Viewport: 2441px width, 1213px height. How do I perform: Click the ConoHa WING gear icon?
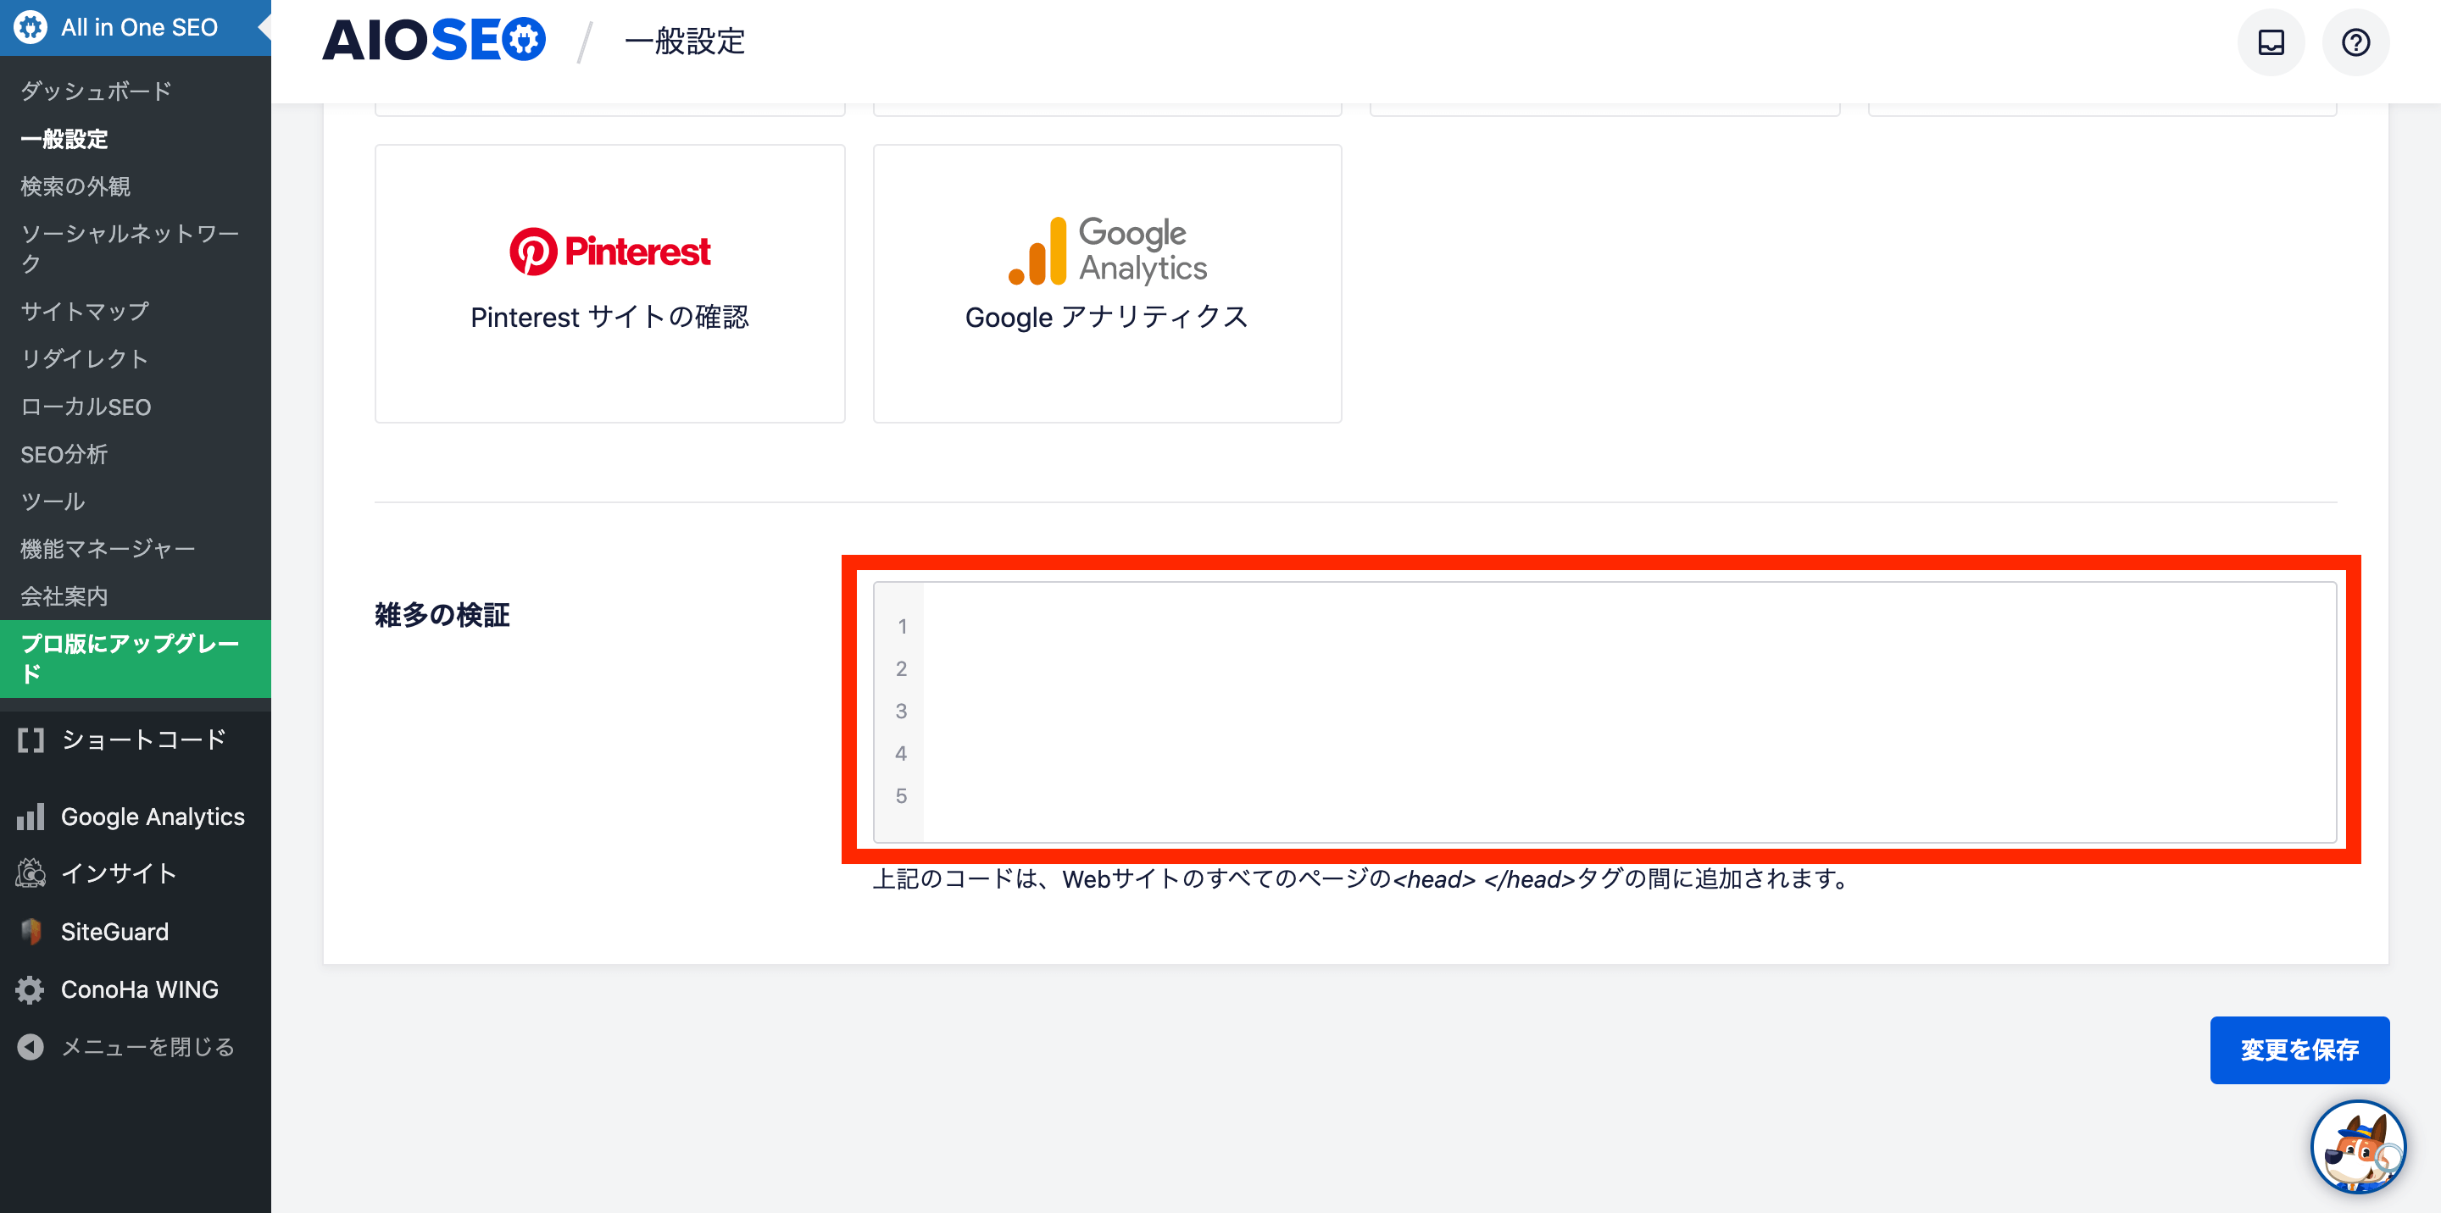coord(31,989)
